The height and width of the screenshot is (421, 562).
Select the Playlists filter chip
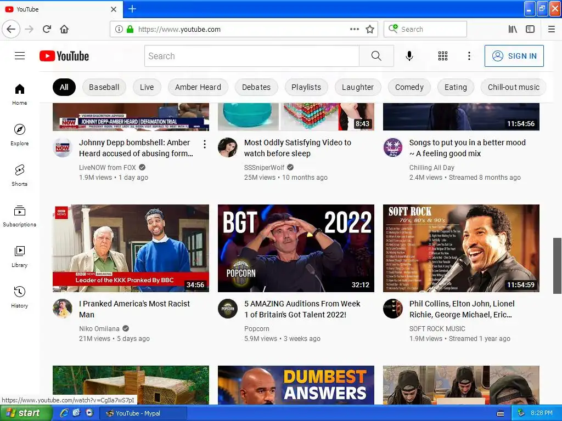click(x=306, y=87)
